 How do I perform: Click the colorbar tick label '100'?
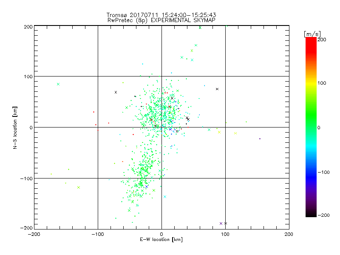322,83
